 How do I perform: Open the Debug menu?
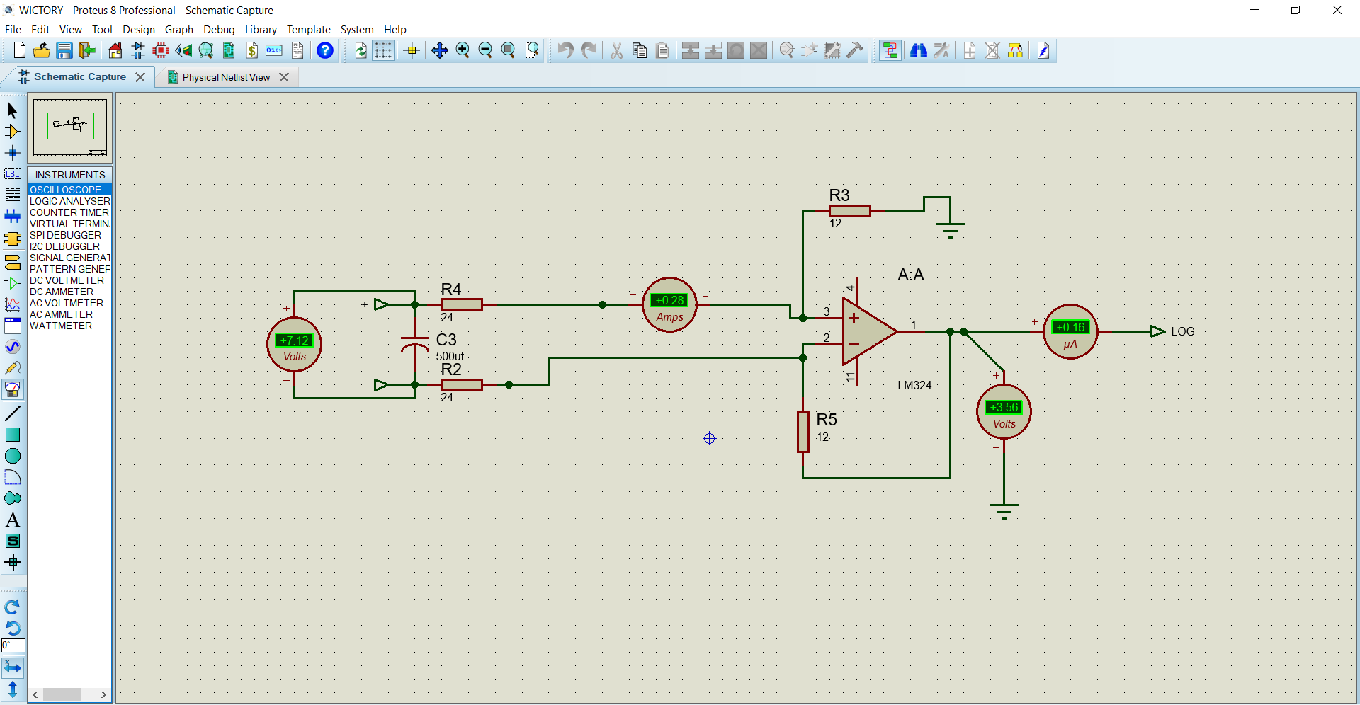pos(219,30)
